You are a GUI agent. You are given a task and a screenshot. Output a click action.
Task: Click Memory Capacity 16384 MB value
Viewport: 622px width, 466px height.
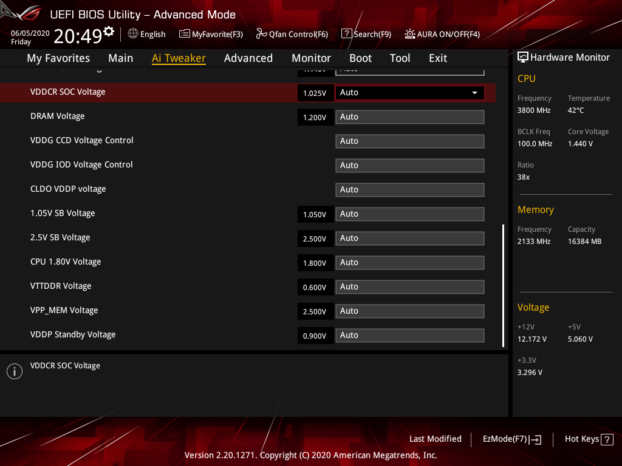[584, 241]
